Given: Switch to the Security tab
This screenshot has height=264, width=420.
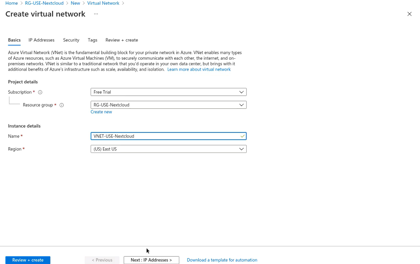Looking at the screenshot, I should (71, 40).
